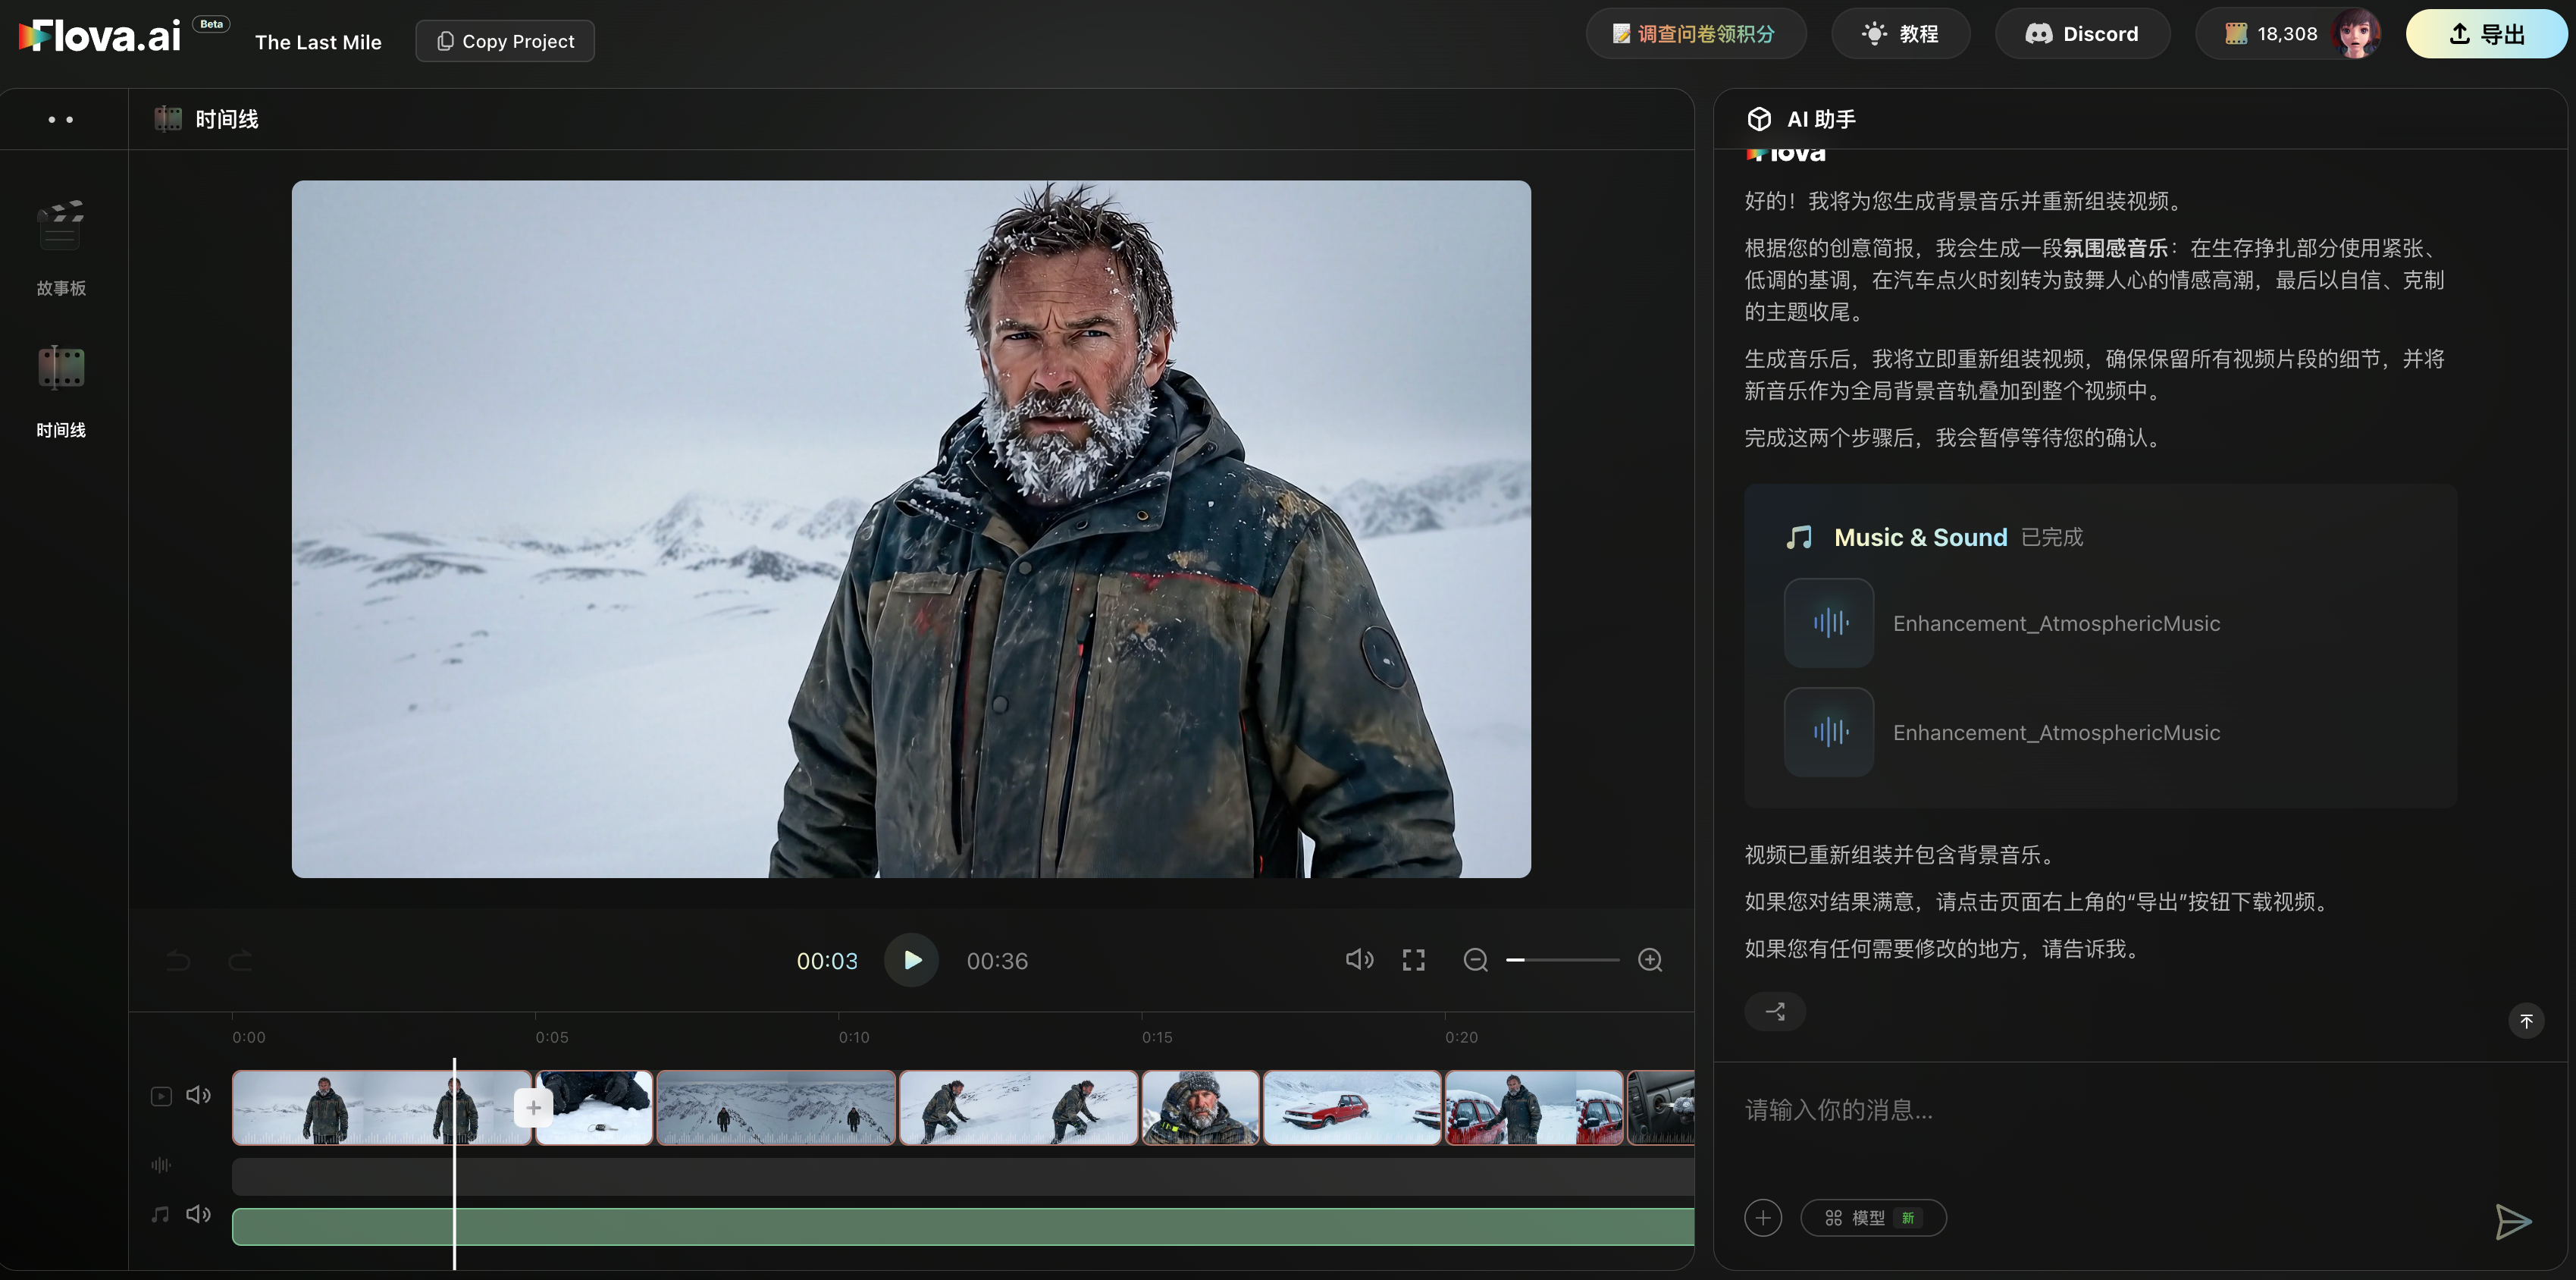Screen dimensions: 2576x1280
Task: Adjust the timeline zoom slider
Action: [1563, 960]
